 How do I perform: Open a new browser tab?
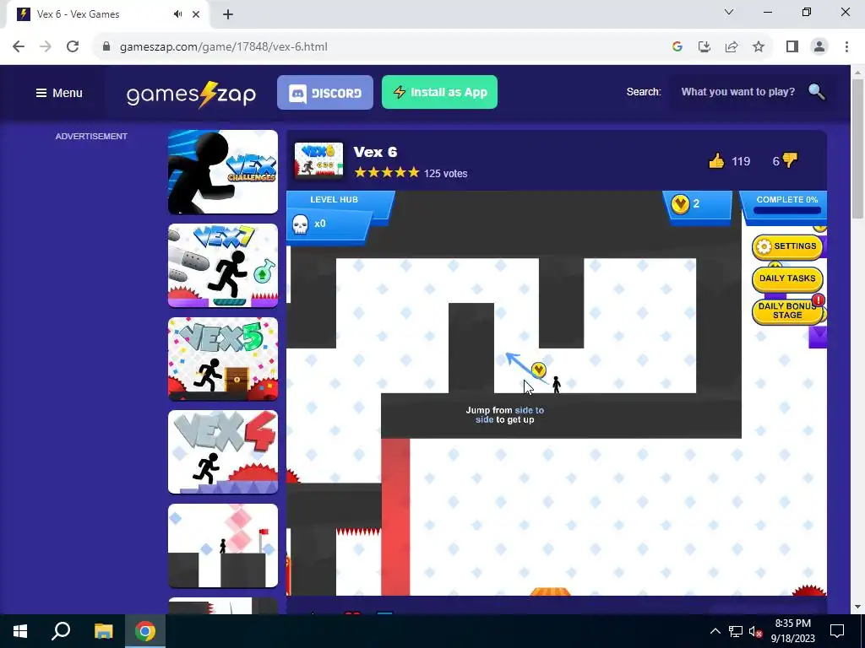pos(228,14)
